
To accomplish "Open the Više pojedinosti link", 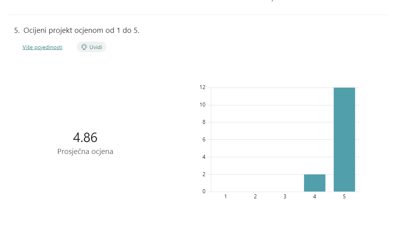I will pyautogui.click(x=42, y=47).
